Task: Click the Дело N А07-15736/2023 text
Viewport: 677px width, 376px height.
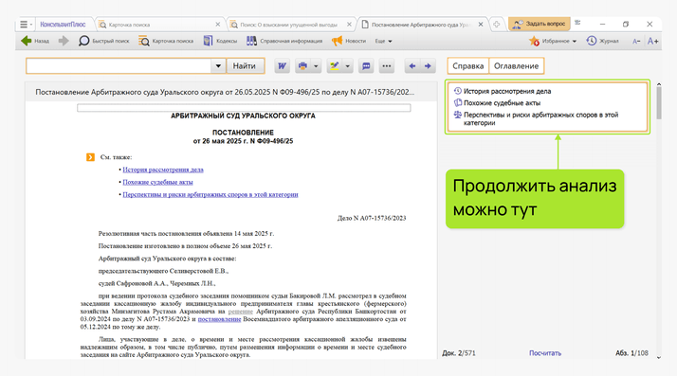Action: [x=372, y=218]
